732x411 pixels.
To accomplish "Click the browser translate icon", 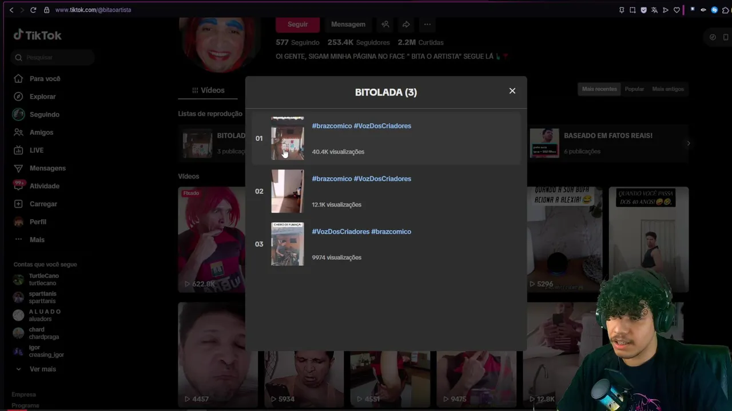I will pyautogui.click(x=654, y=10).
